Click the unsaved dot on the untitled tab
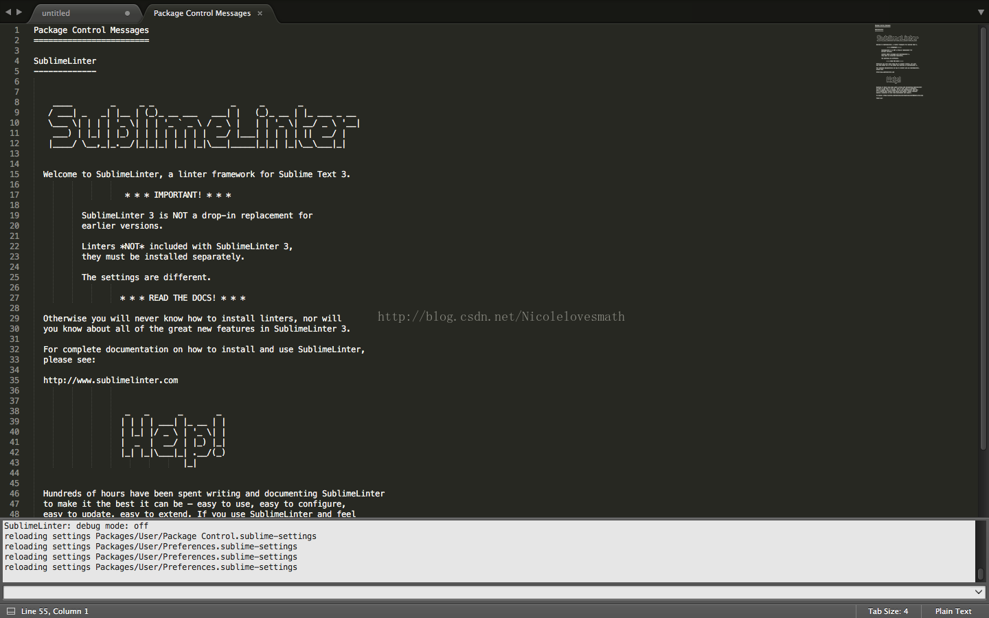 (127, 13)
